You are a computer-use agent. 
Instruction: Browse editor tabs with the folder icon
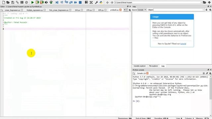[2, 10]
